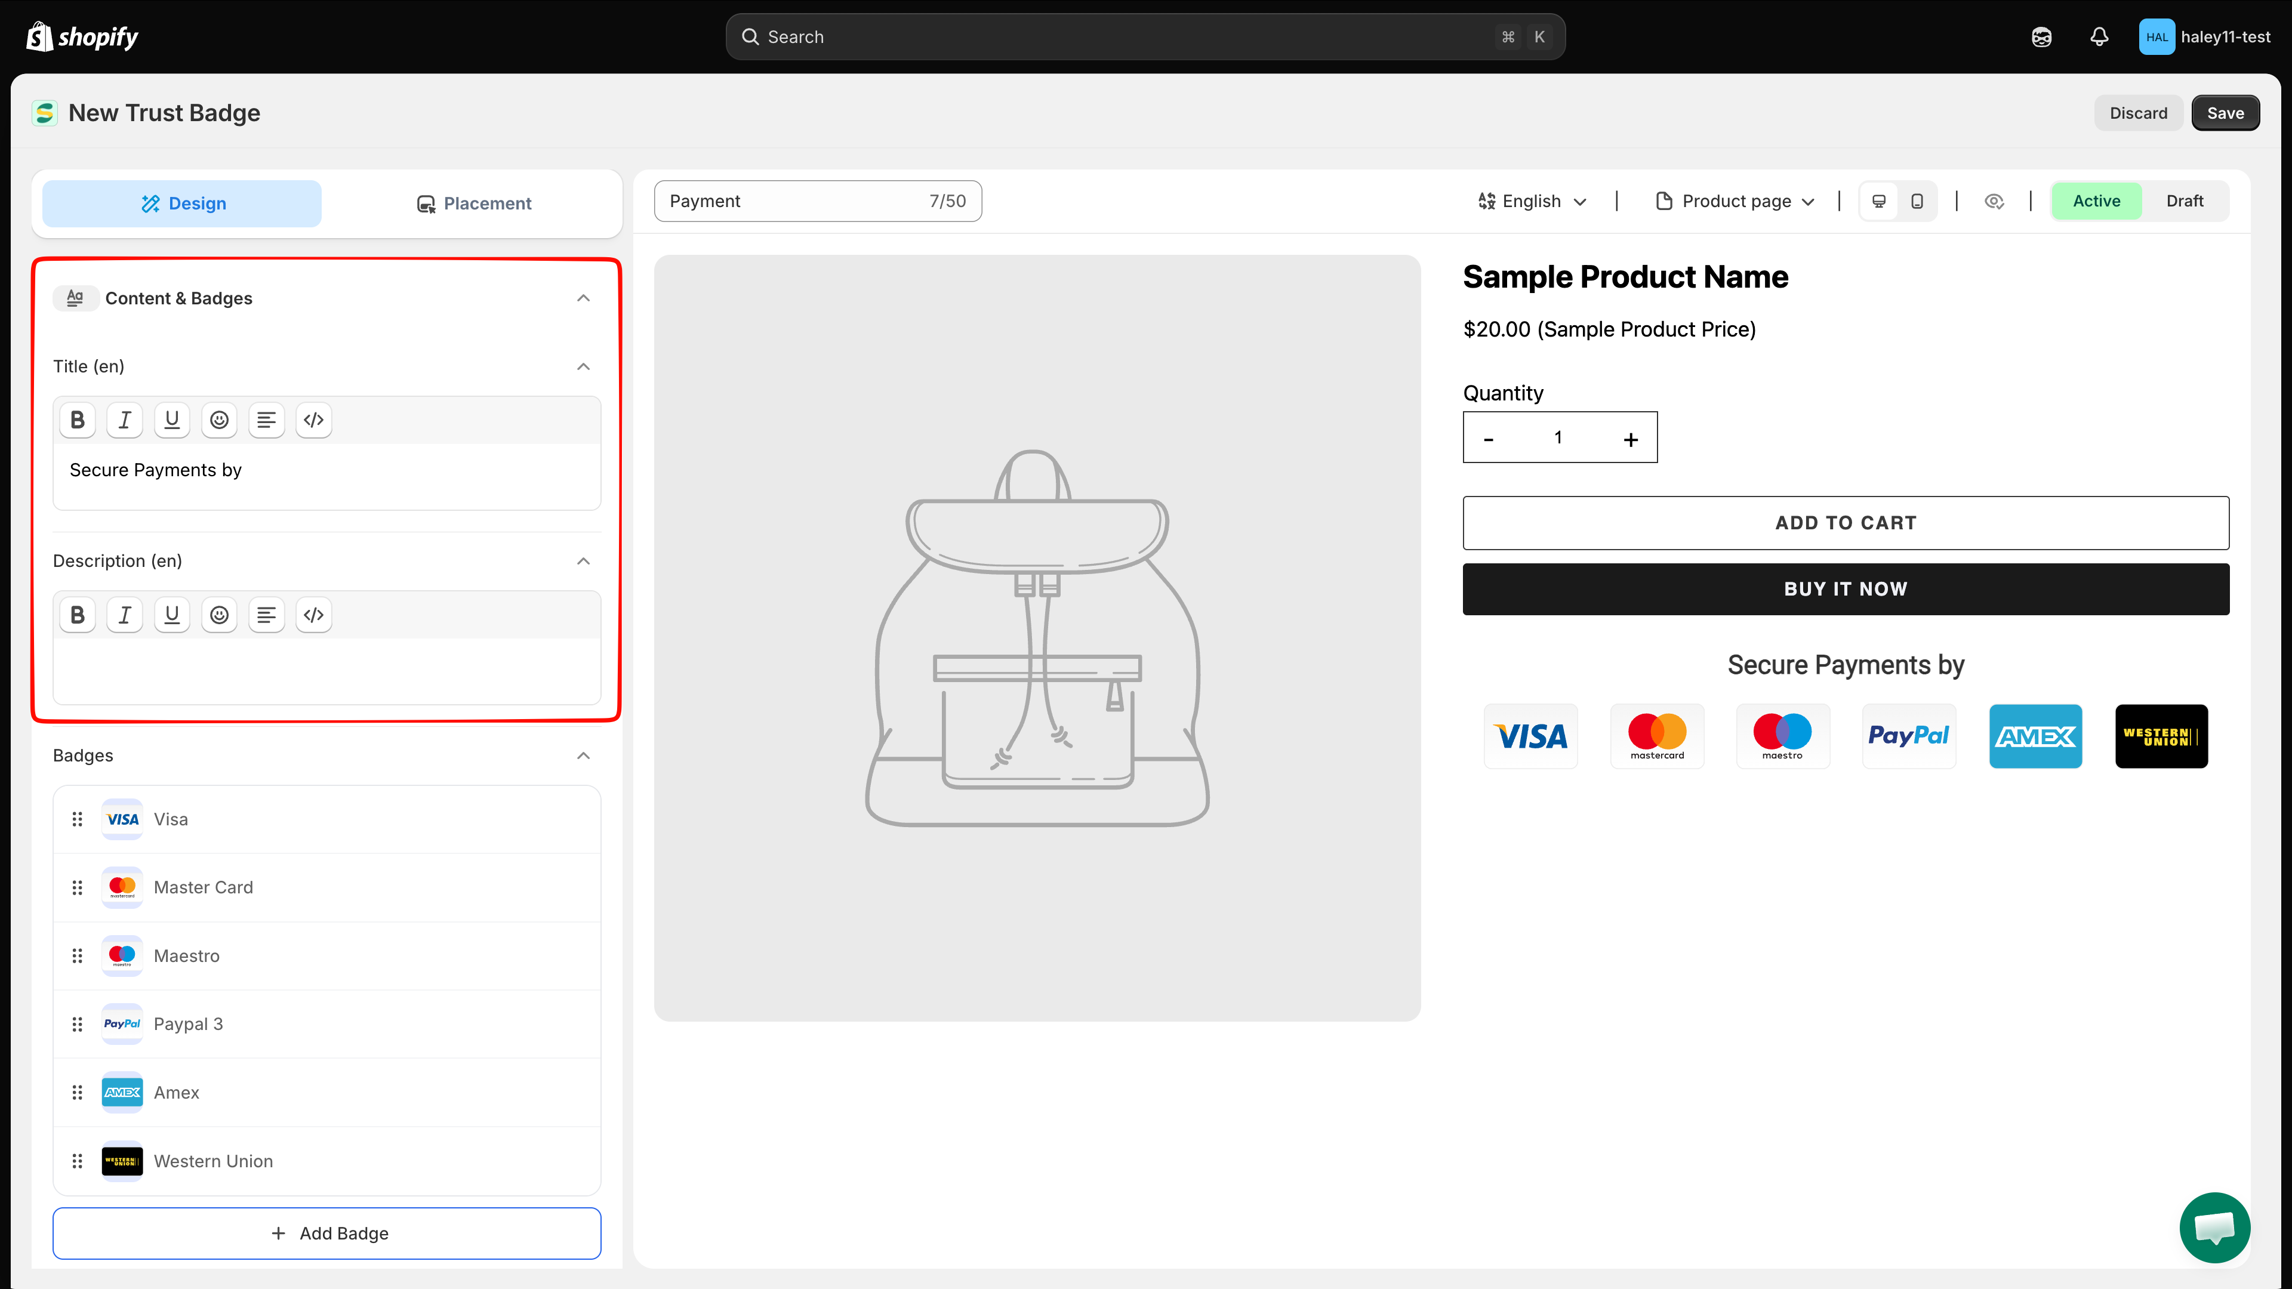Toggle underline in Description editor
This screenshot has height=1289, width=2292.
point(172,615)
